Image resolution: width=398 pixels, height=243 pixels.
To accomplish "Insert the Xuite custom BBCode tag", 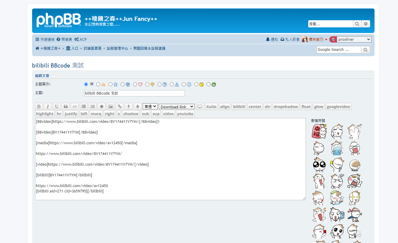I will pos(211,106).
